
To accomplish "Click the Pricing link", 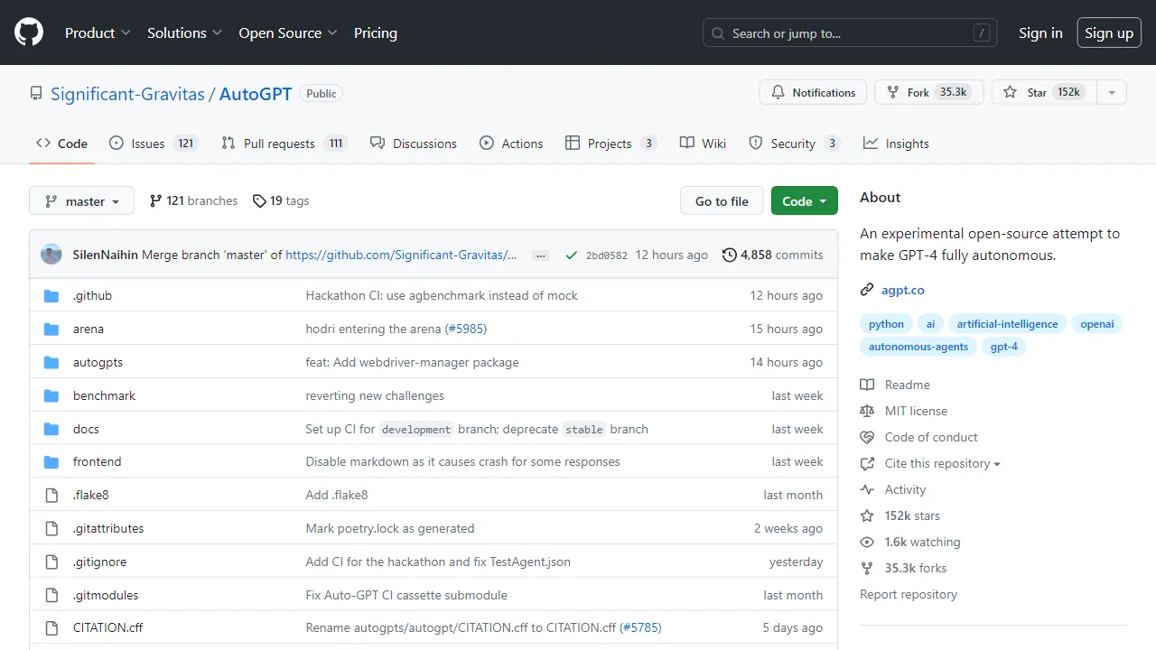I will coord(376,32).
